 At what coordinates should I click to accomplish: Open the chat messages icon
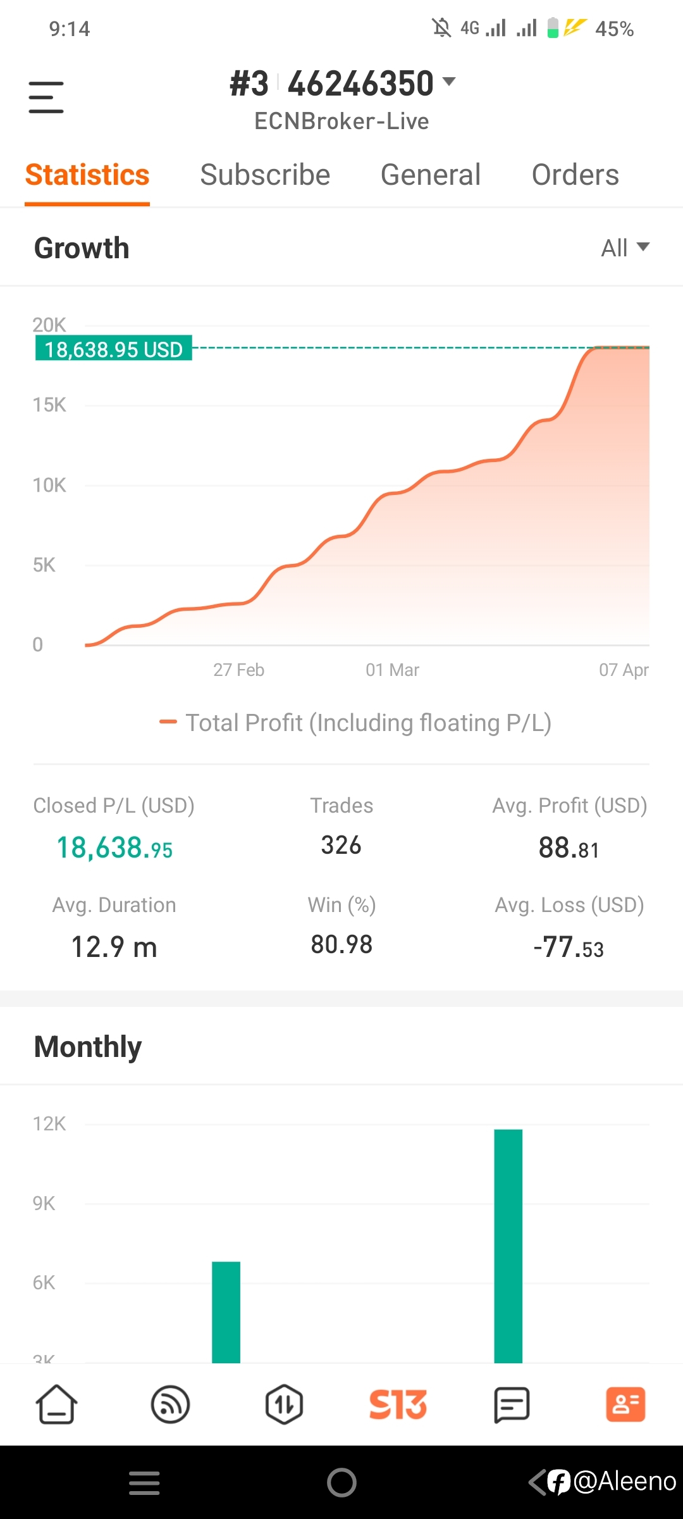[x=511, y=1404]
